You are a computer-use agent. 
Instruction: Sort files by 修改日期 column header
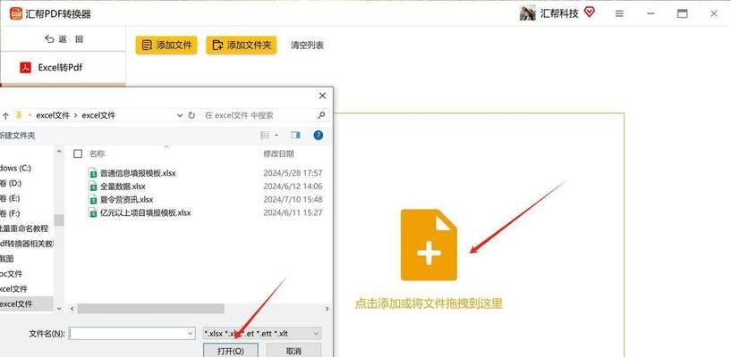pos(279,154)
